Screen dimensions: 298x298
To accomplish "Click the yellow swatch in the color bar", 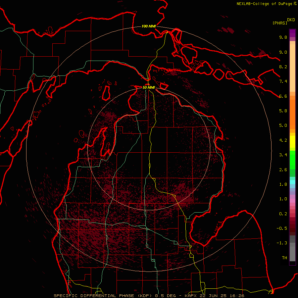I will coord(292,142).
